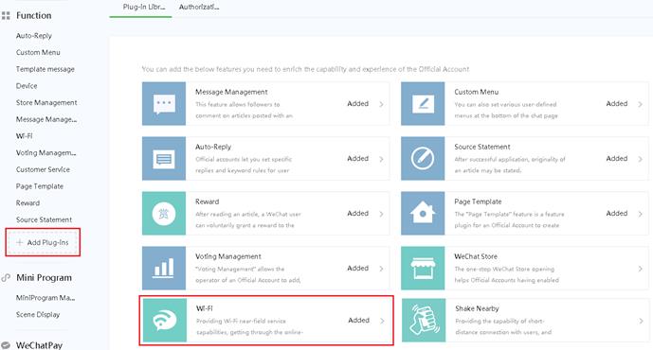Click Added status on the Source Statement card
Viewport: 653px width, 350px height.
[x=617, y=158]
